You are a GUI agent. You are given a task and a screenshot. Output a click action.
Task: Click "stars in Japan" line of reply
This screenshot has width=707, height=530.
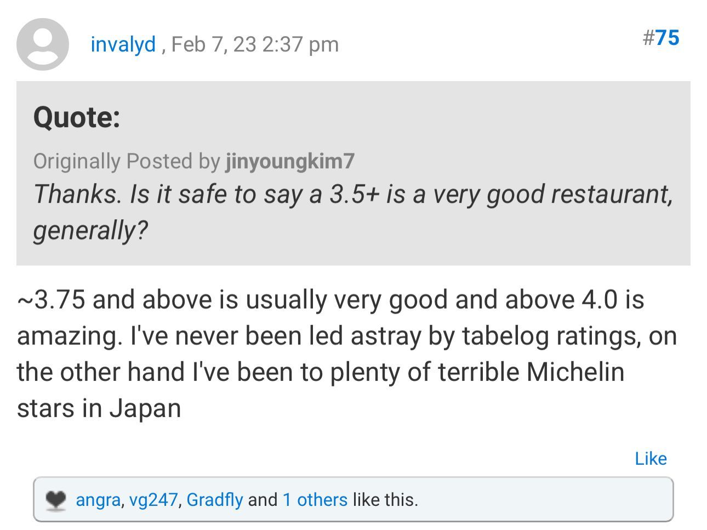coord(99,408)
